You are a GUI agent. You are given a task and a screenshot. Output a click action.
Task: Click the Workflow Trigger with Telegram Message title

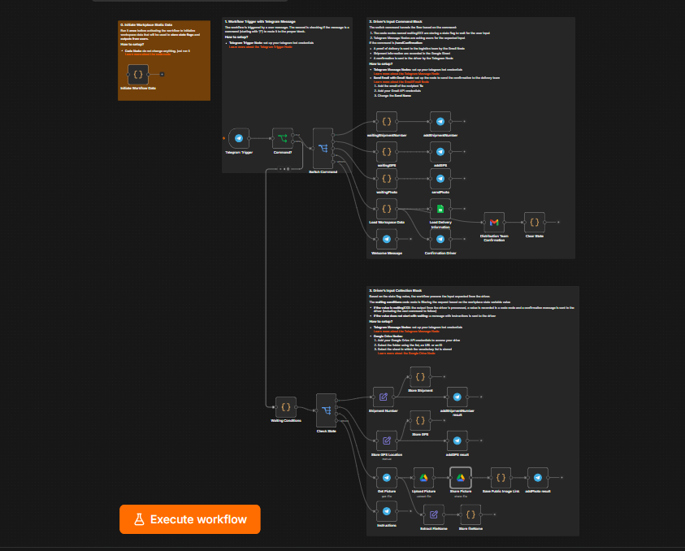click(260, 21)
